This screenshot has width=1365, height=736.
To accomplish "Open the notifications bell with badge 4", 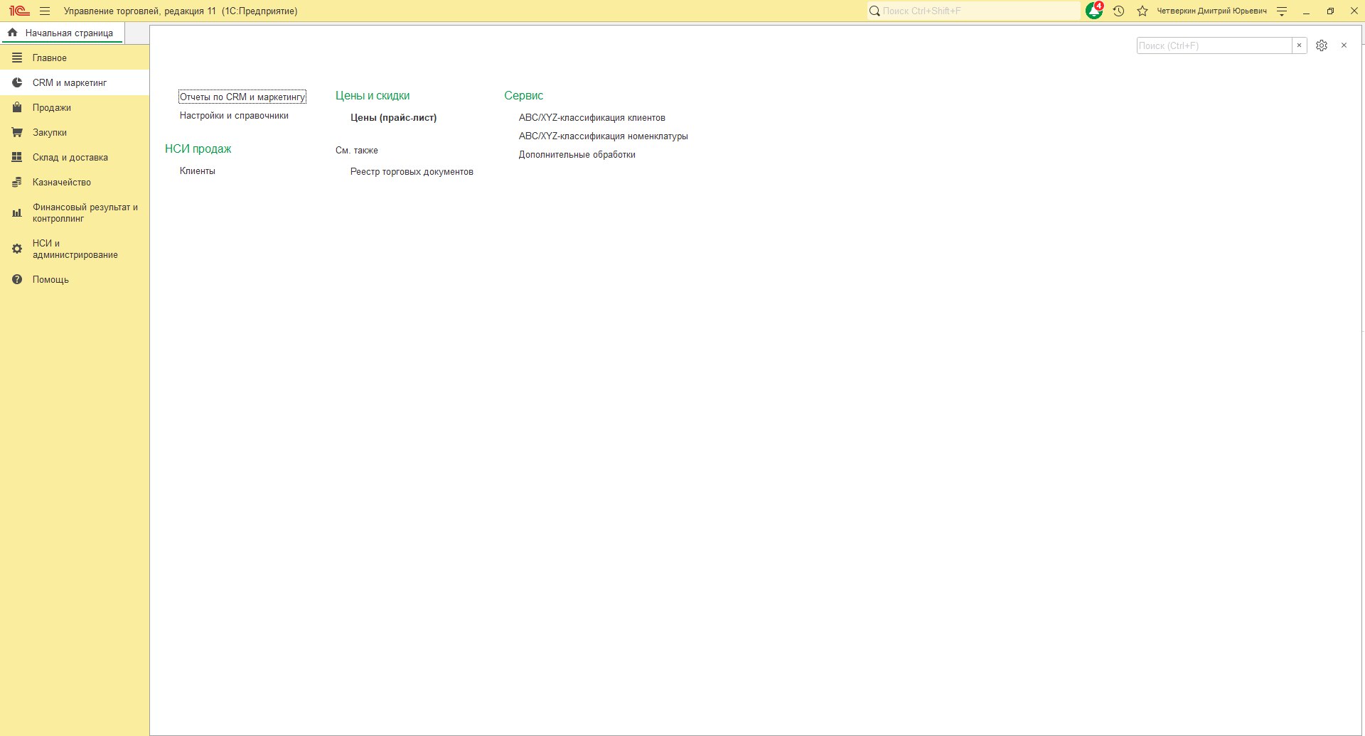I will (1094, 11).
